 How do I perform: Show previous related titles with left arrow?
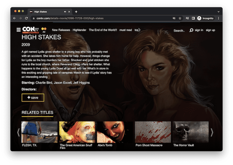(18, 132)
